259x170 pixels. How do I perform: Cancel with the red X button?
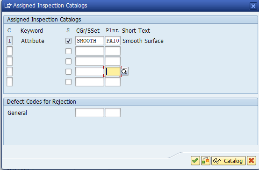[x=252, y=161]
